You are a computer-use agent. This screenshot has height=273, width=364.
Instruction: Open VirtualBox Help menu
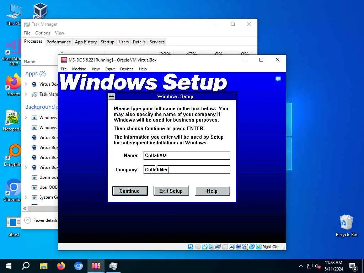(143, 69)
